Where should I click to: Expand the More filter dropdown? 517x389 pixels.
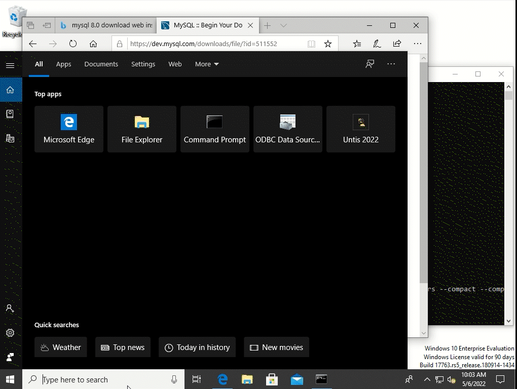tap(206, 64)
